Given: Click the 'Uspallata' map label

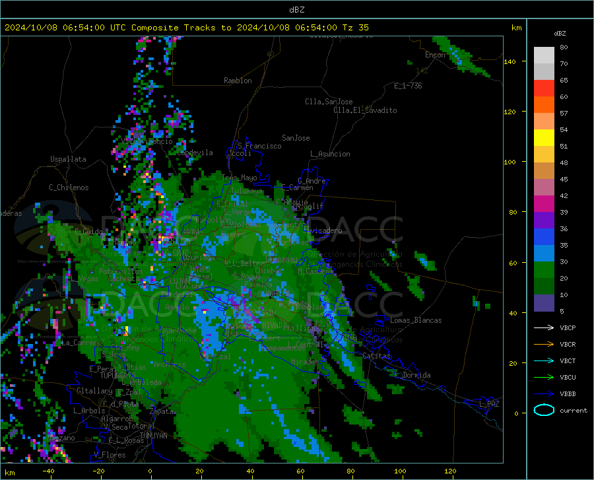Looking at the screenshot, I should [68, 160].
